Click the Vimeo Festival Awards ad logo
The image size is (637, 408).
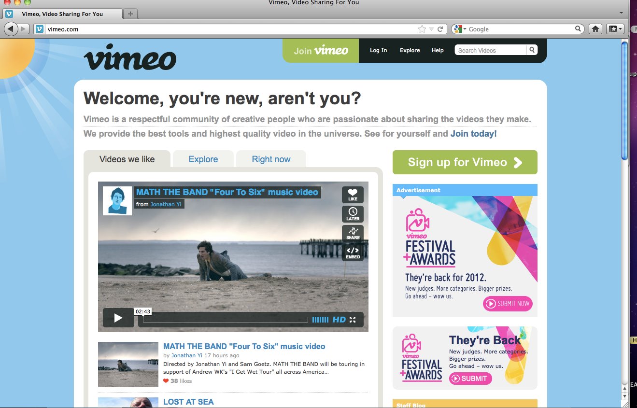pos(430,238)
